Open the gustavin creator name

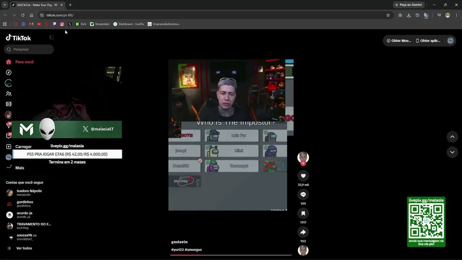click(x=179, y=242)
